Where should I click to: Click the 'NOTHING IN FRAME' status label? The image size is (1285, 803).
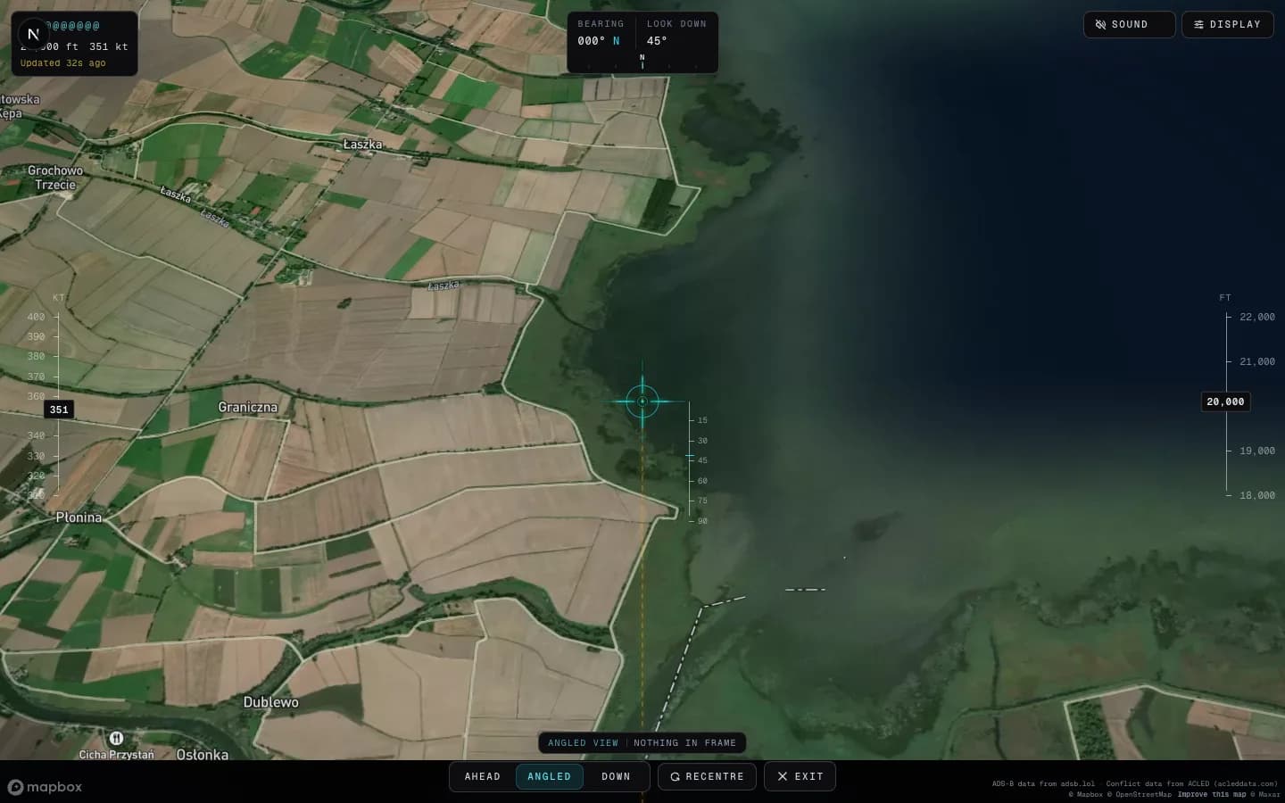(684, 743)
